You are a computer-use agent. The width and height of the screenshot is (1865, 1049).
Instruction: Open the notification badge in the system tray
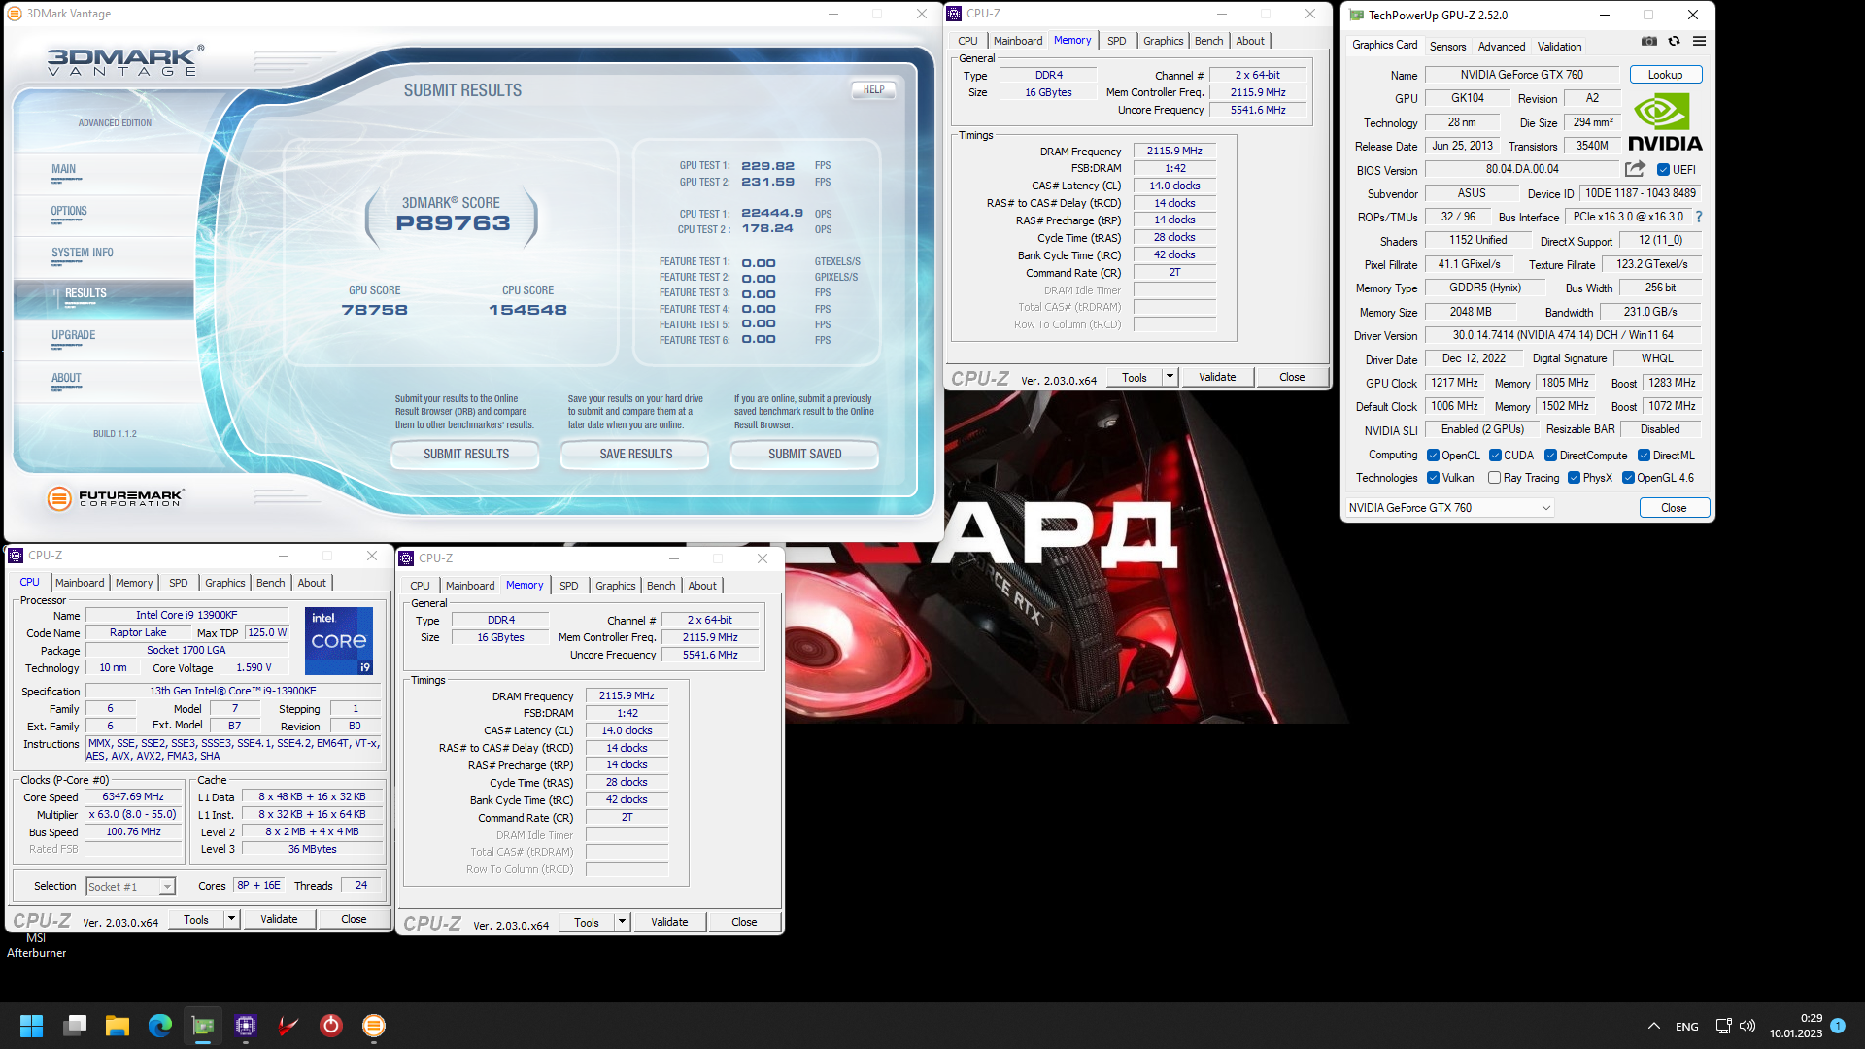tap(1838, 1026)
